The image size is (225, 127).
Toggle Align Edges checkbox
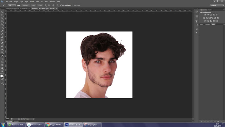point(72,5)
